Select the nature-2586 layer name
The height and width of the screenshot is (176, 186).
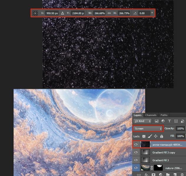(x=174, y=168)
